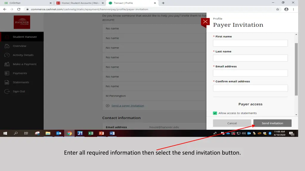305x171 pixels.
Task: Click the taskbar clock showing 11:08 AM
Action: [279, 133]
